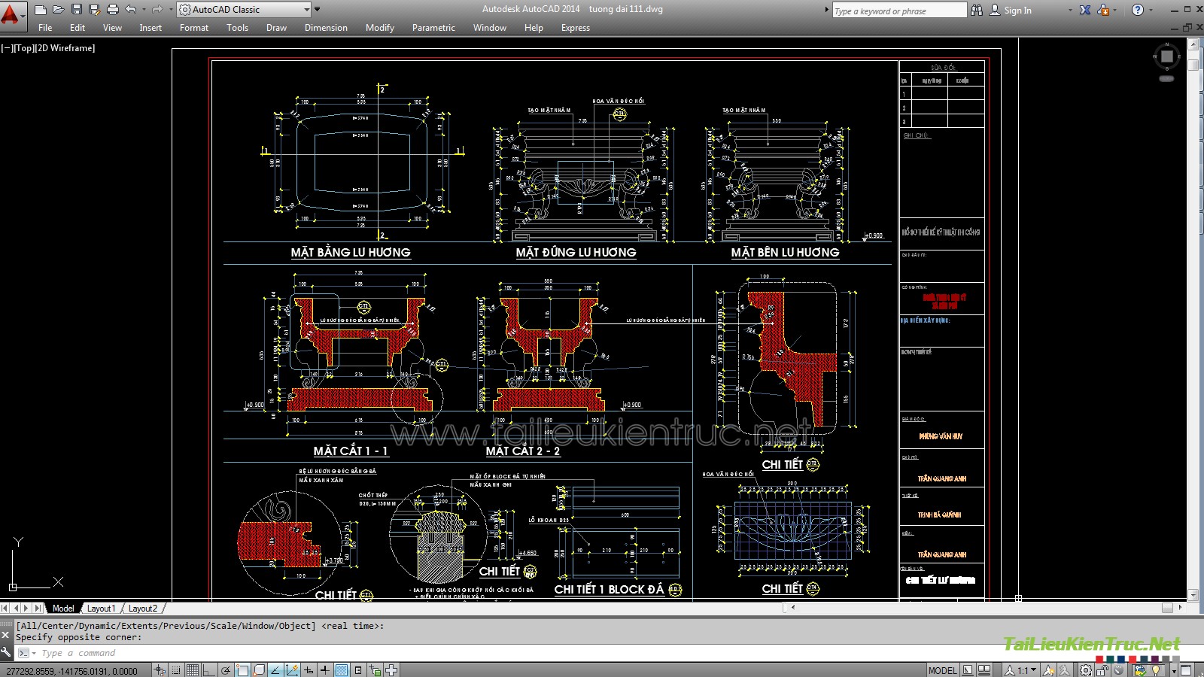Screen dimensions: 1204x677
Task: Open the View menu
Action: click(112, 28)
